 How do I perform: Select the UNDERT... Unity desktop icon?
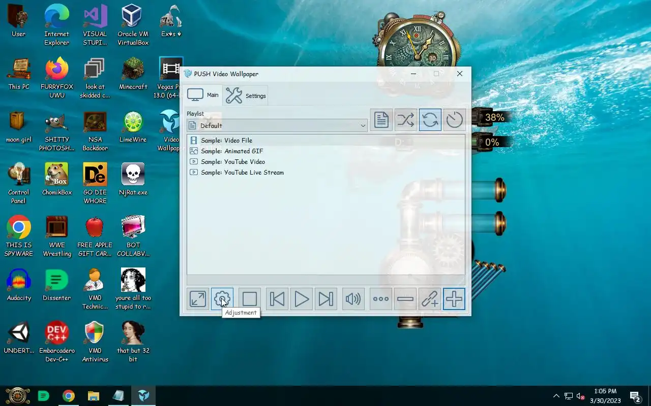coord(19,338)
